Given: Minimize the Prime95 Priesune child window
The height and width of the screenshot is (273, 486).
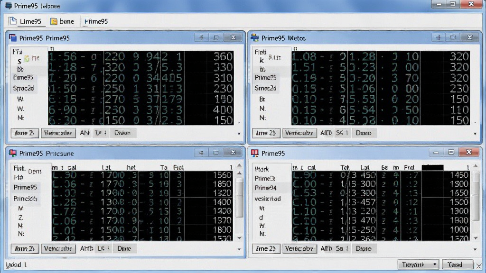Looking at the screenshot, I should click(201, 153).
